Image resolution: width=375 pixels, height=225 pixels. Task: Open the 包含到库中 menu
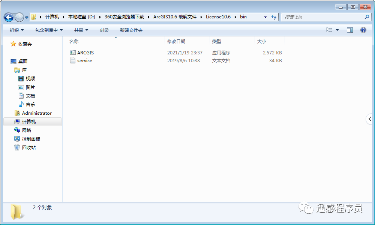49,30
